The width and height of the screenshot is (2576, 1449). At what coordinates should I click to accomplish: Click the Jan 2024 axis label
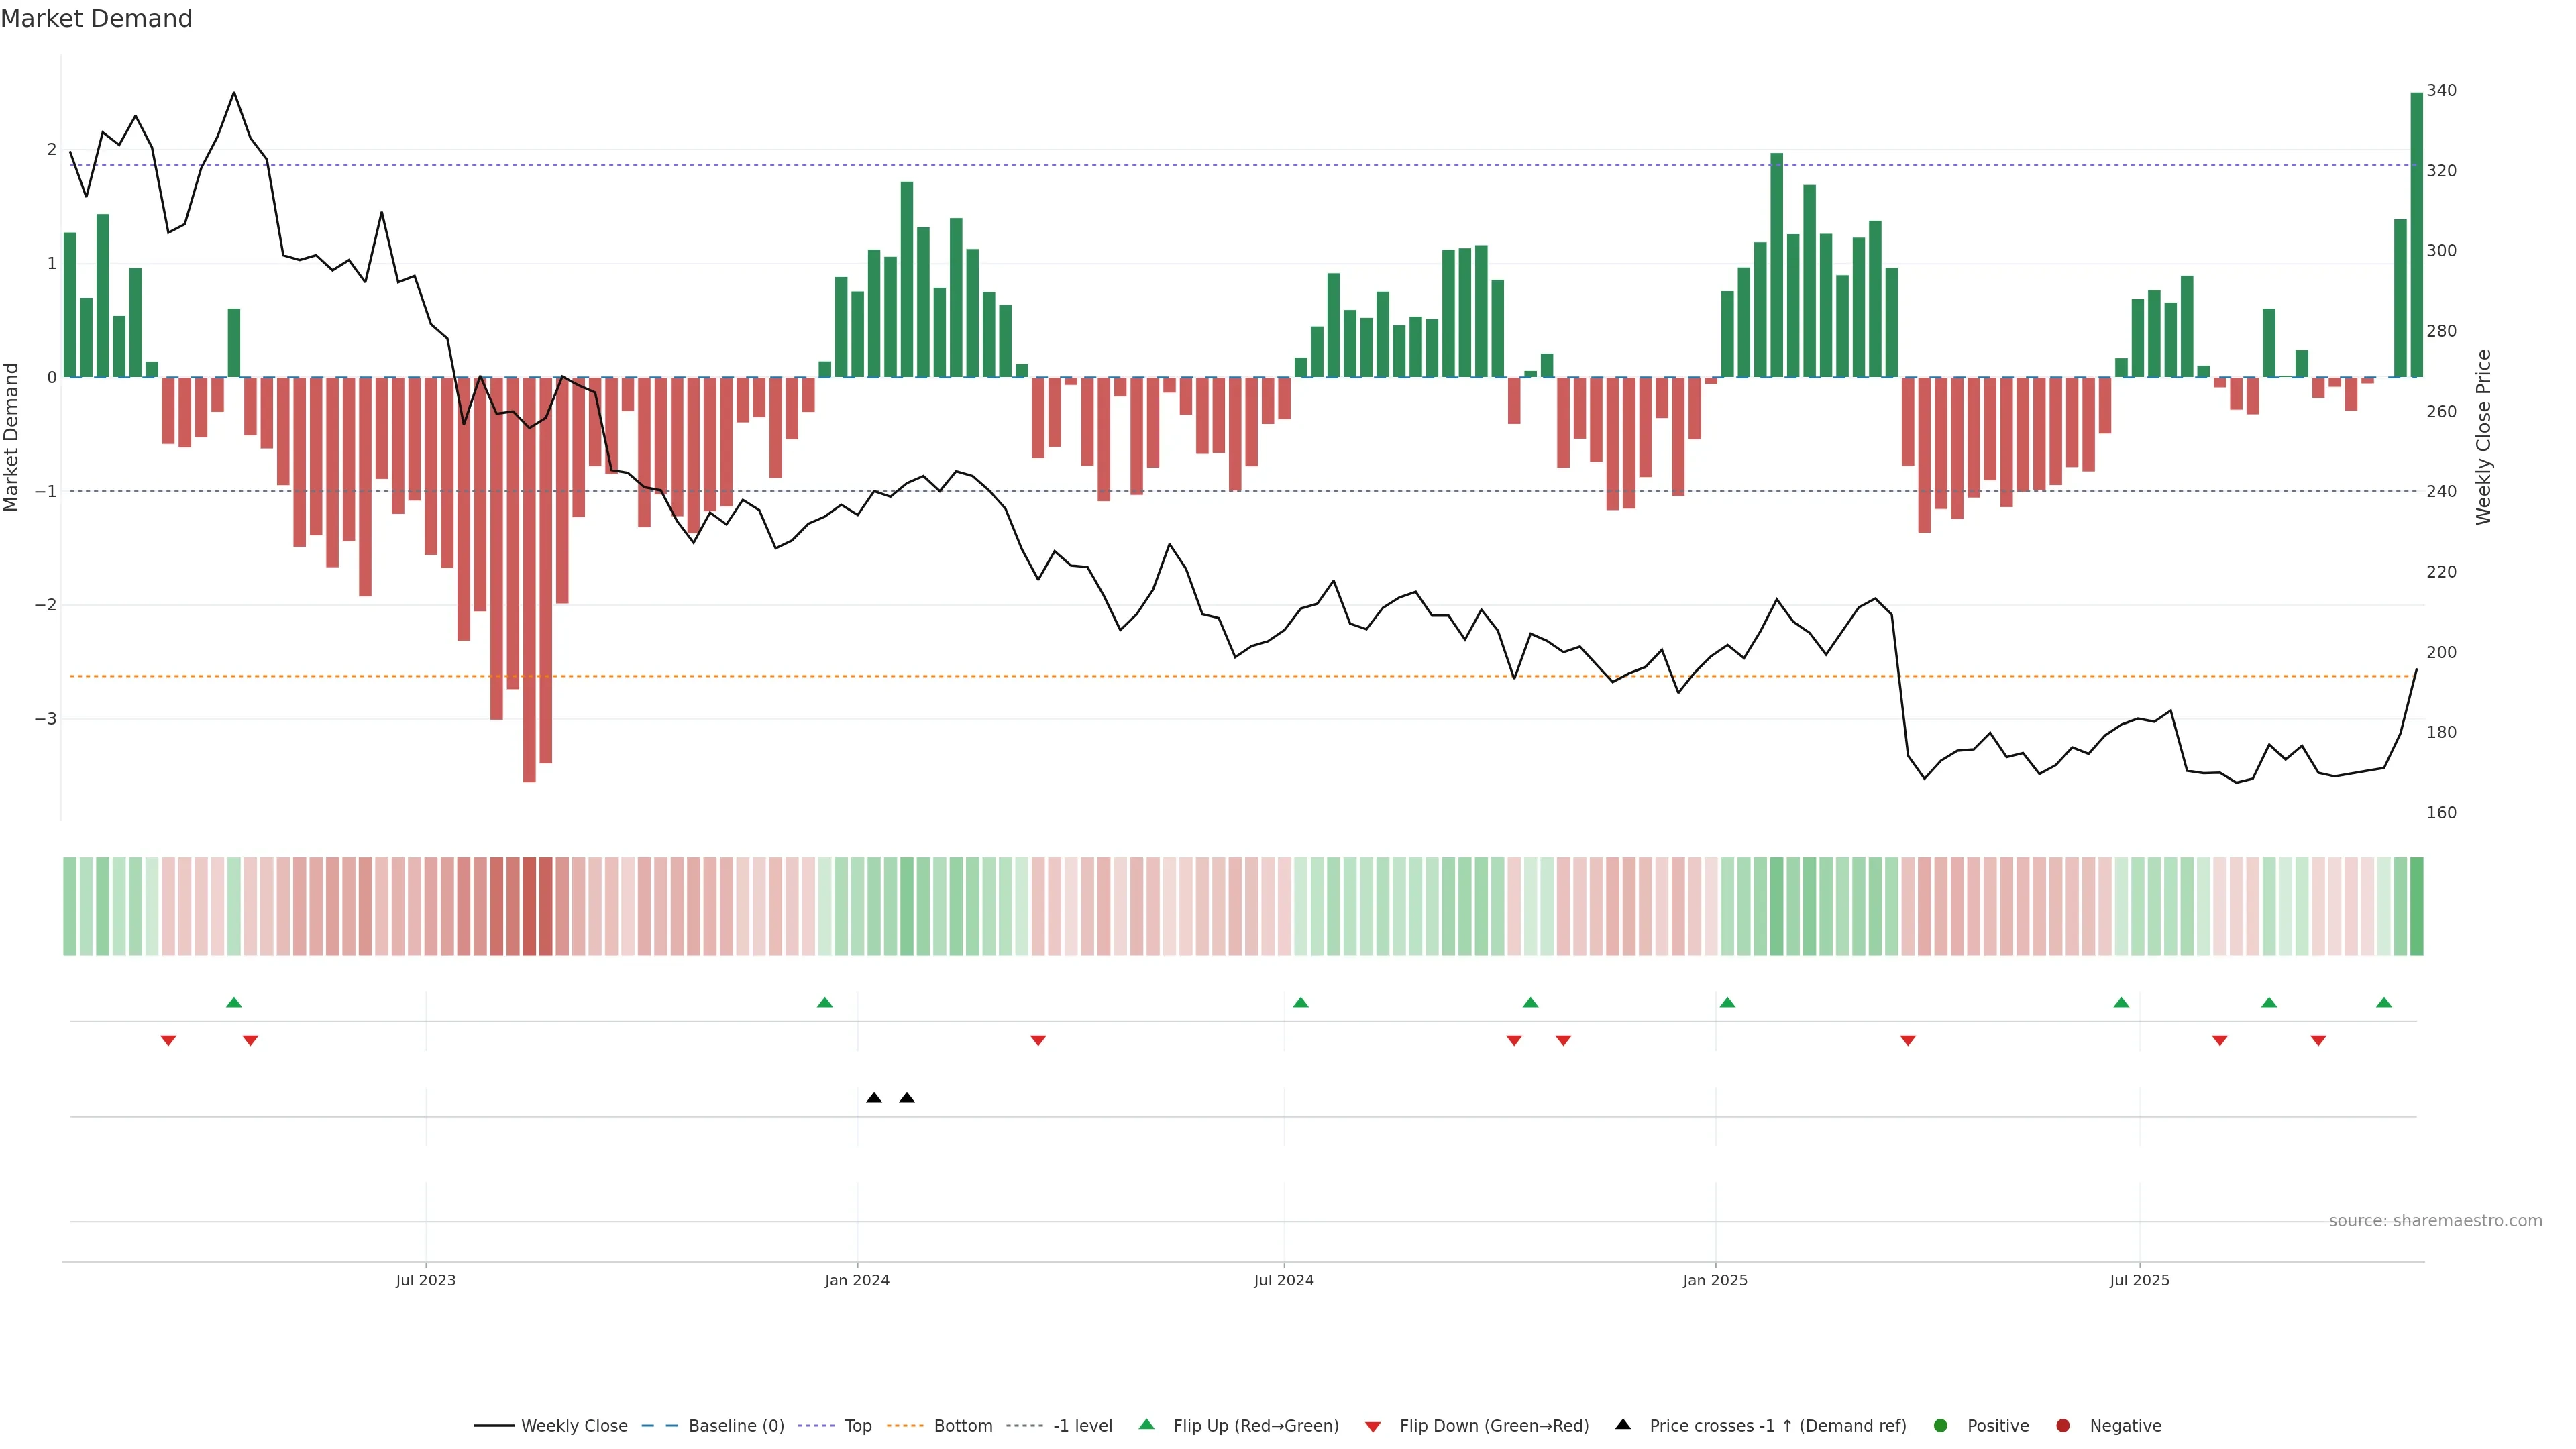coord(857,1281)
